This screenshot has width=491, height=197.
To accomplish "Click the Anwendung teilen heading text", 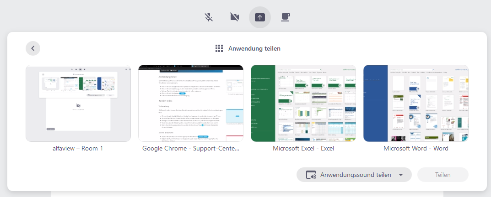I will point(254,48).
